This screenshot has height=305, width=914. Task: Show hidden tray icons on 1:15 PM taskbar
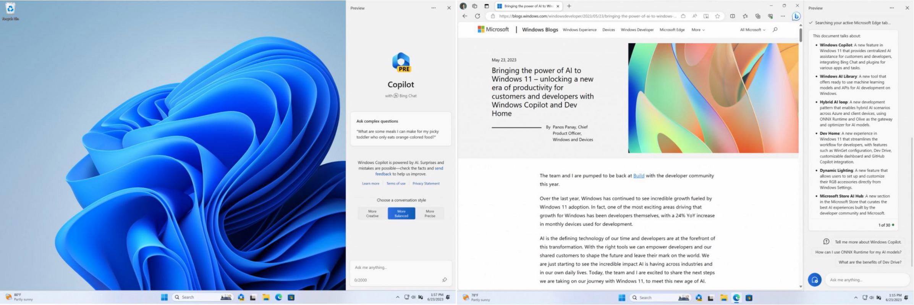855,298
